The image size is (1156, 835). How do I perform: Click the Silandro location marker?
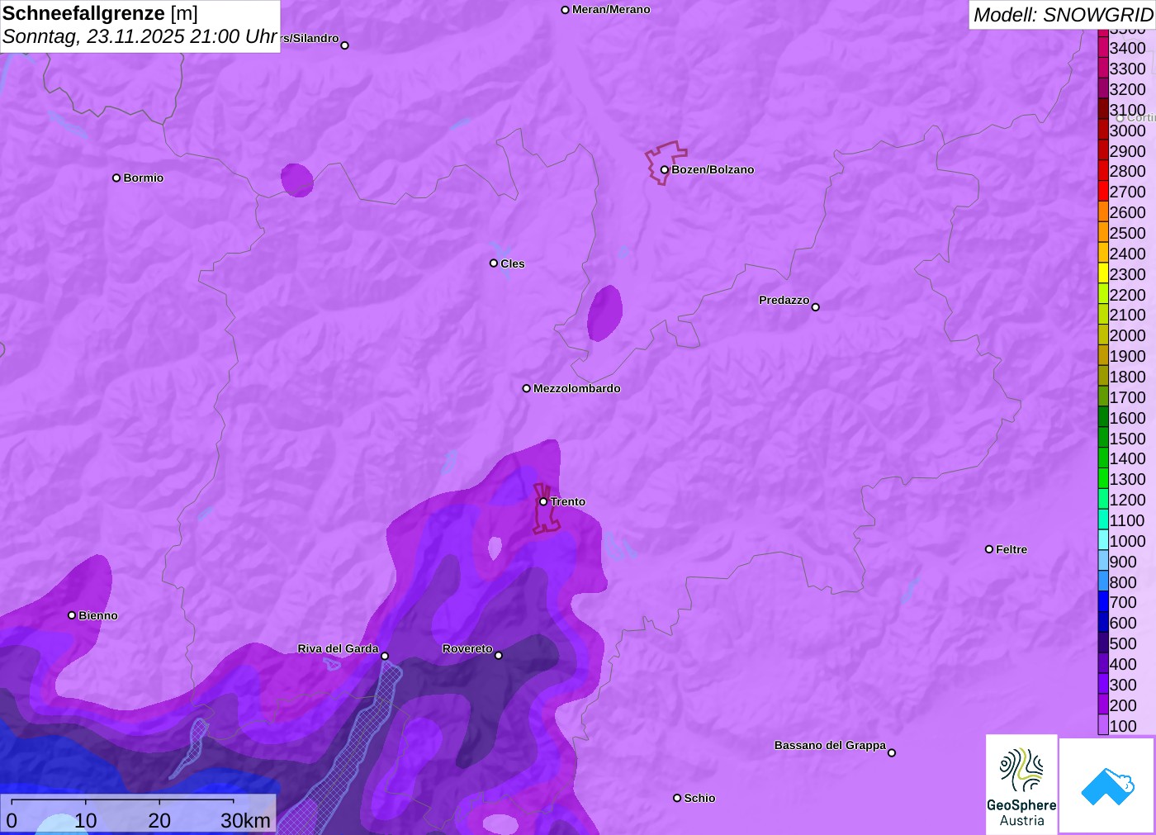[x=345, y=45]
